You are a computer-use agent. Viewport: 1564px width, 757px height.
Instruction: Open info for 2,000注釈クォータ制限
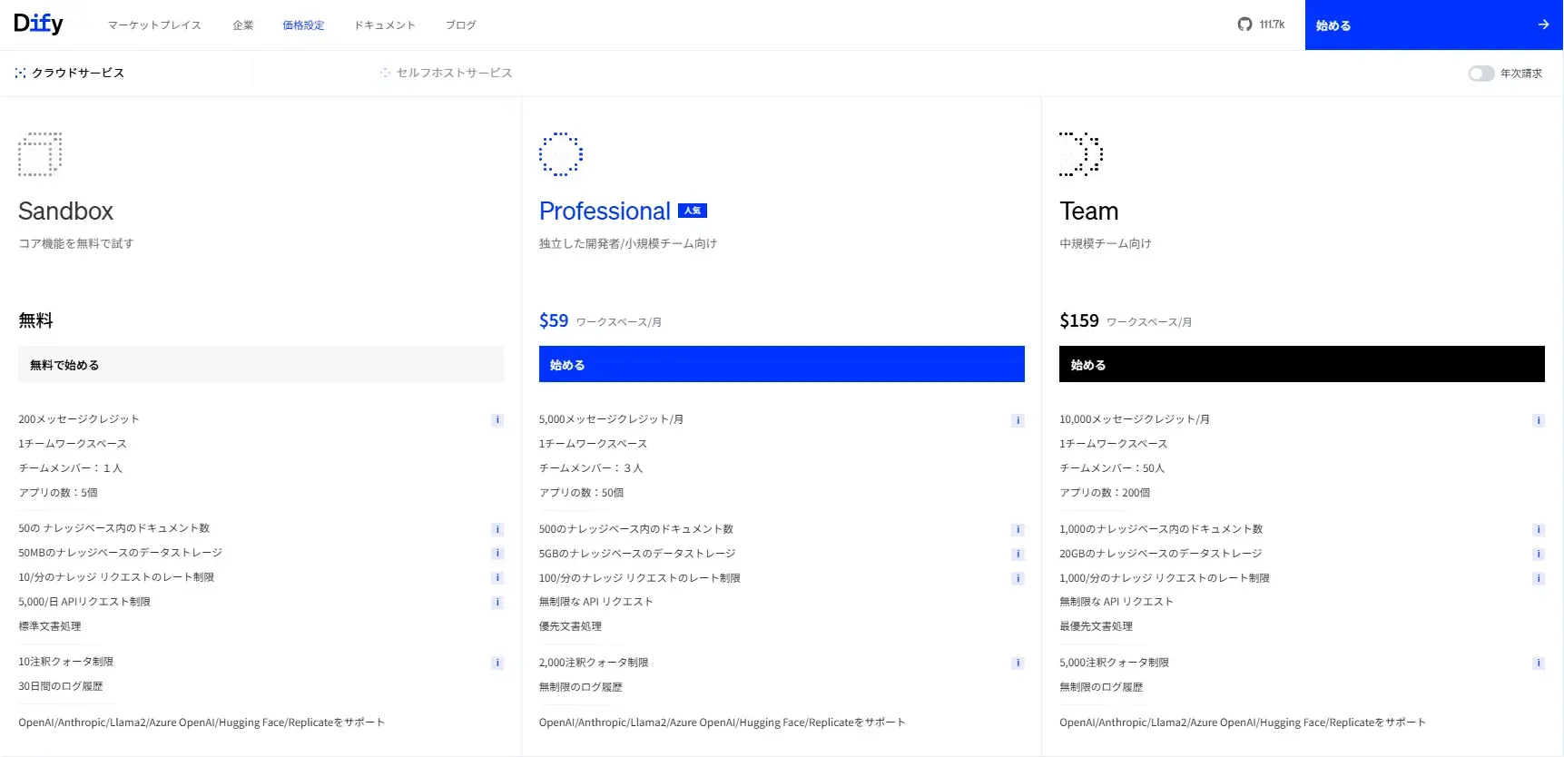(1018, 664)
